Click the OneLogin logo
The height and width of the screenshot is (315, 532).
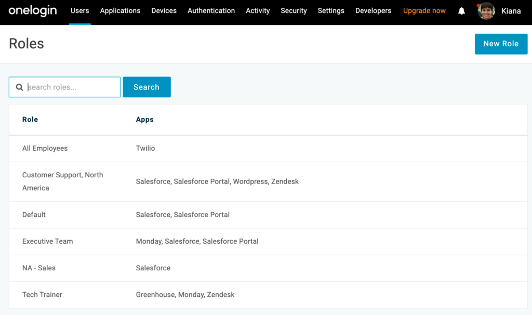click(32, 10)
